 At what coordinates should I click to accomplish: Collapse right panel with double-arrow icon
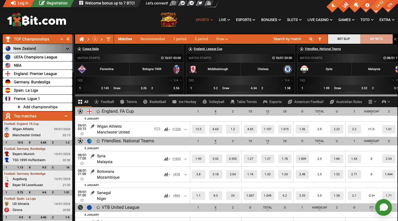point(395,39)
